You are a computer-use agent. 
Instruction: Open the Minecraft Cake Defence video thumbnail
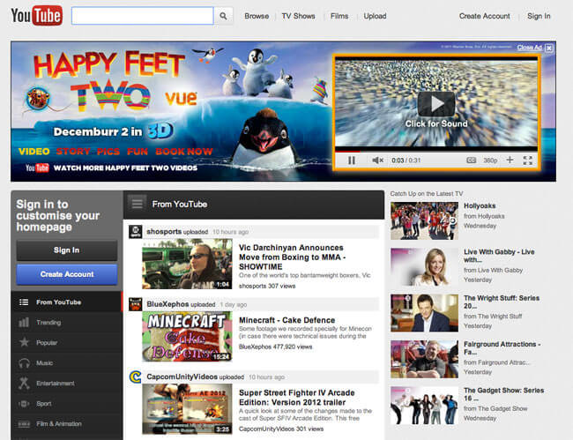[x=187, y=336]
